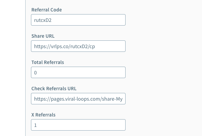
Task: Click the pages.viral-loops.com URL text
Action: coord(74,99)
